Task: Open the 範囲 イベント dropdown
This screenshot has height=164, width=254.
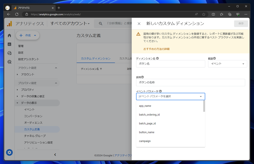Action: (x=228, y=64)
